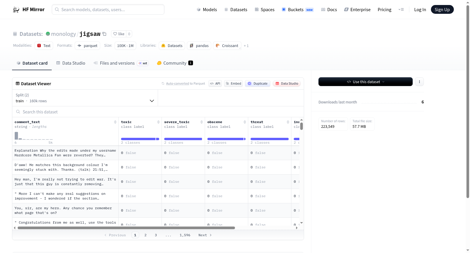
Task: Go to the Pricing page
Action: pos(385,10)
